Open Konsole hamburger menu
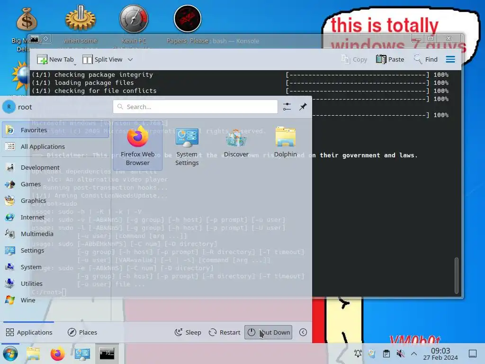Image resolution: width=485 pixels, height=364 pixels. 450,59
